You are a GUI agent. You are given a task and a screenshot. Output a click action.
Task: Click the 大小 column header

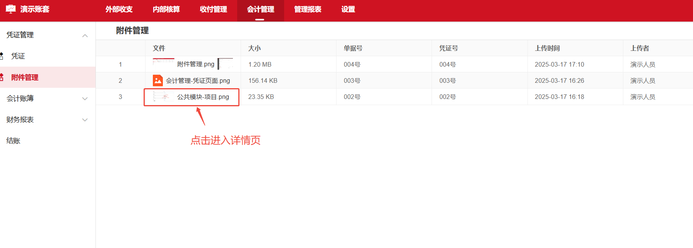coord(254,48)
